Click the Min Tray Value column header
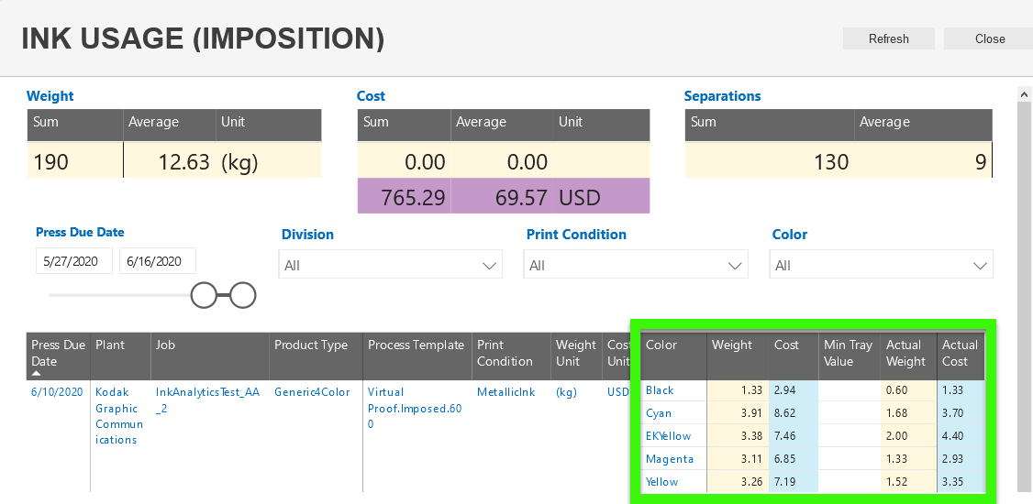The height and width of the screenshot is (504, 1033). (x=848, y=353)
